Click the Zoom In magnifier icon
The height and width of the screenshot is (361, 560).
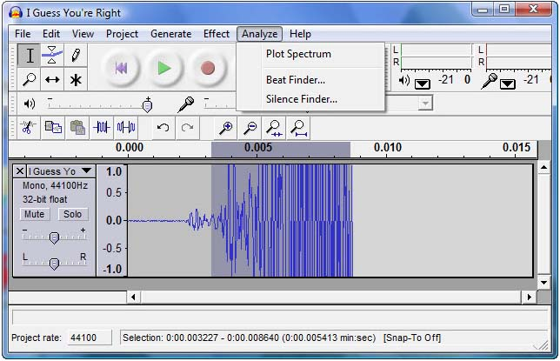226,127
